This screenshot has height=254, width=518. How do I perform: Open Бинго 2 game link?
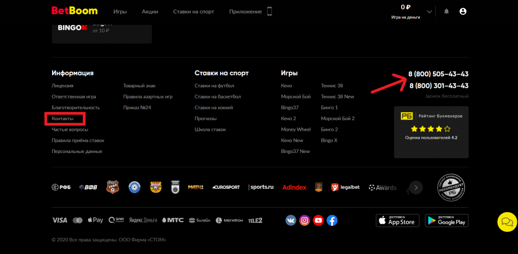[x=329, y=130]
